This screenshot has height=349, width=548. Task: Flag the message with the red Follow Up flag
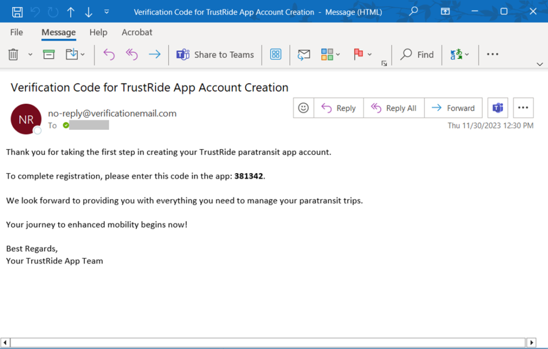[x=358, y=54]
